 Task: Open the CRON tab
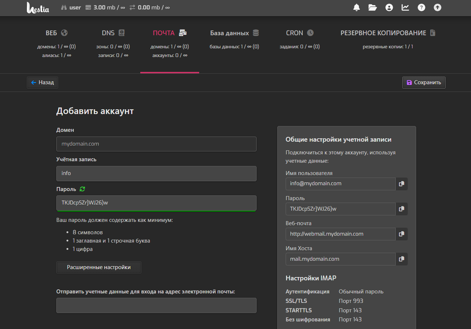coord(300,33)
